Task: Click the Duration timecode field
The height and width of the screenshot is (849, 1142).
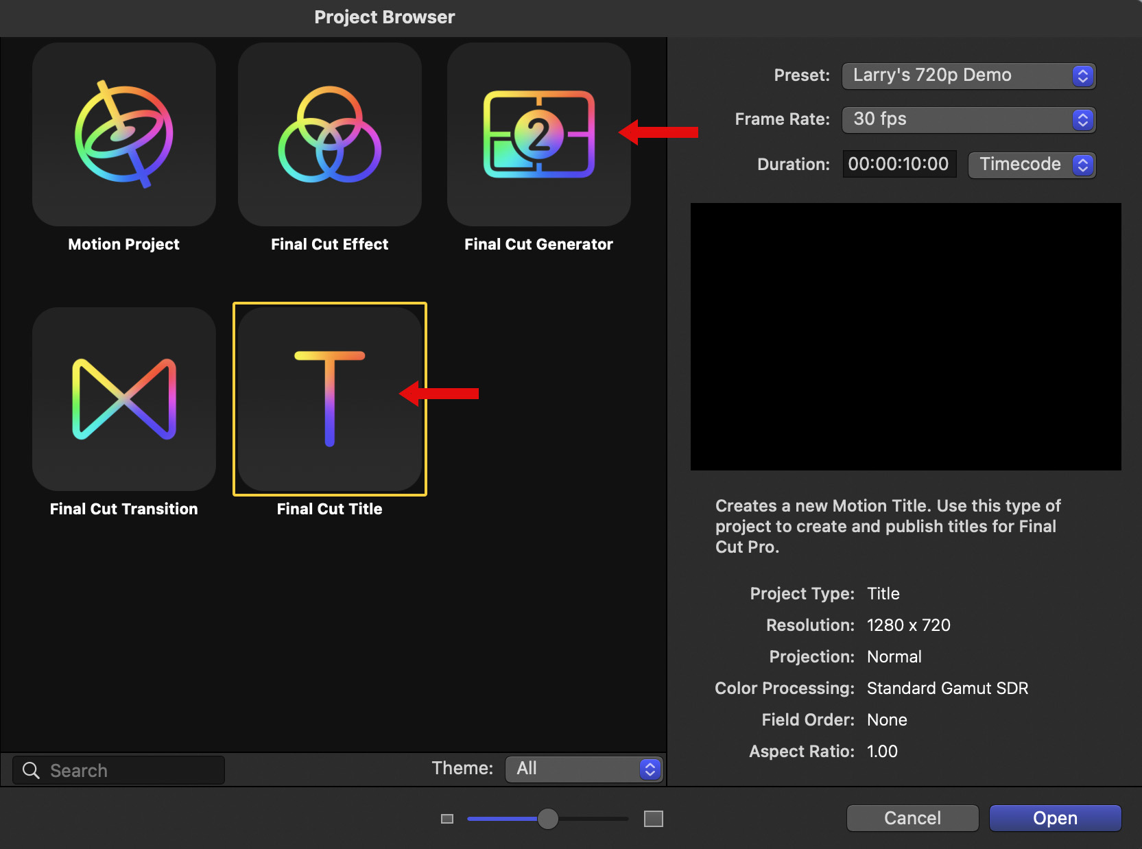Action: tap(899, 165)
